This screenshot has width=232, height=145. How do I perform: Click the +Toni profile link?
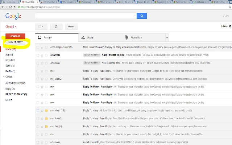coord(226,16)
